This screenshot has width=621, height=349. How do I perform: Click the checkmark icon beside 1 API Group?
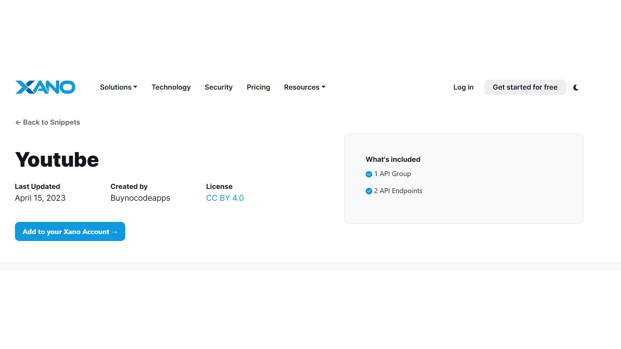[x=369, y=174]
